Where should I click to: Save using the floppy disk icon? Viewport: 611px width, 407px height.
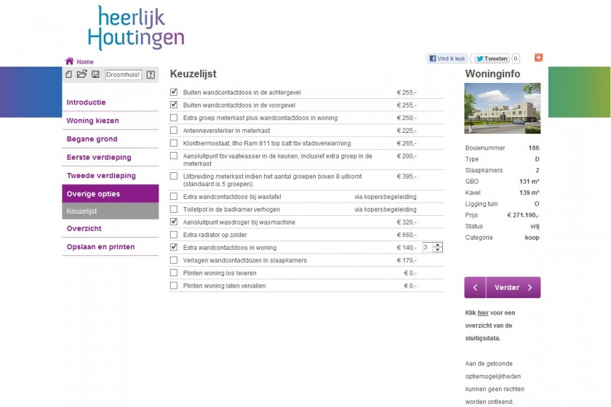[x=95, y=74]
